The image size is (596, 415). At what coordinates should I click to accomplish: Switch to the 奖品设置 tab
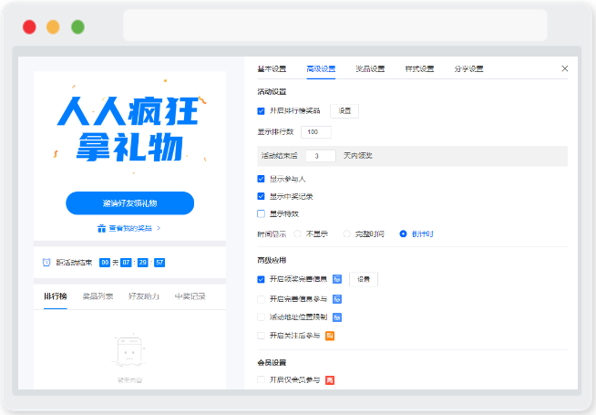point(370,68)
